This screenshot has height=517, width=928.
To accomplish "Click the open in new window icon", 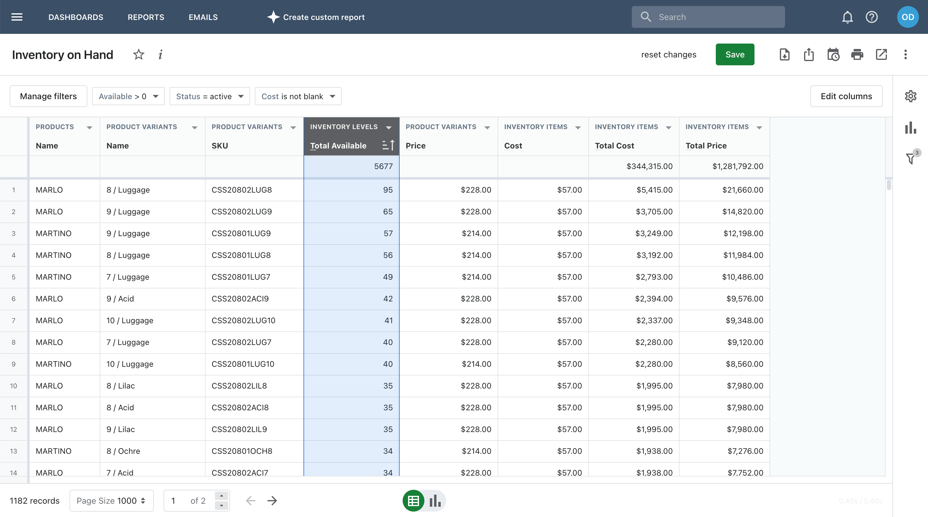I will coord(881,54).
